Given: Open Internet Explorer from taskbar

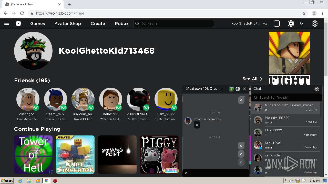Looking at the screenshot, I should 20,181.
